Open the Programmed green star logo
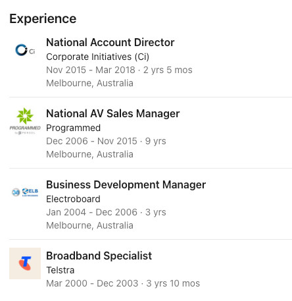This screenshot has height=301, width=292. (x=25, y=121)
